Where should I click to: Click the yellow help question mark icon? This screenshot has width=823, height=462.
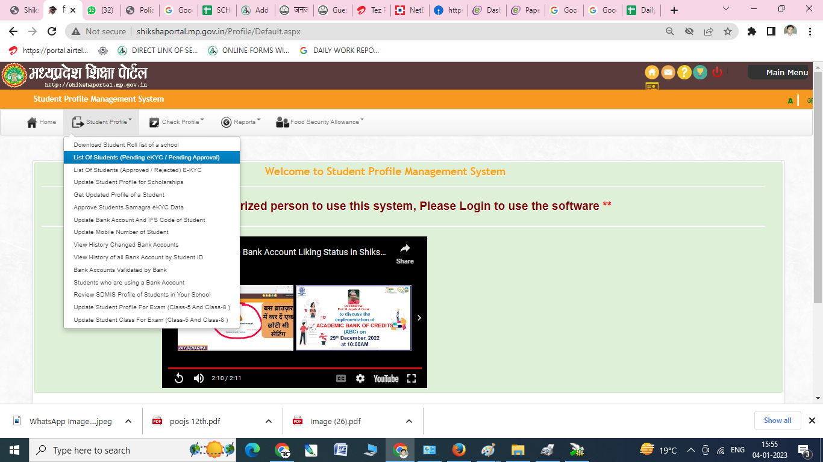[x=684, y=72]
